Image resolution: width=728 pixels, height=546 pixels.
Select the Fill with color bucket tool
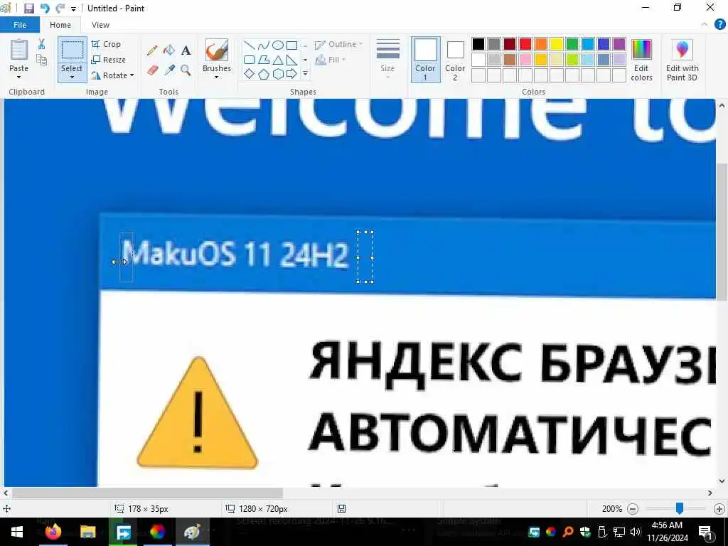coord(169,50)
